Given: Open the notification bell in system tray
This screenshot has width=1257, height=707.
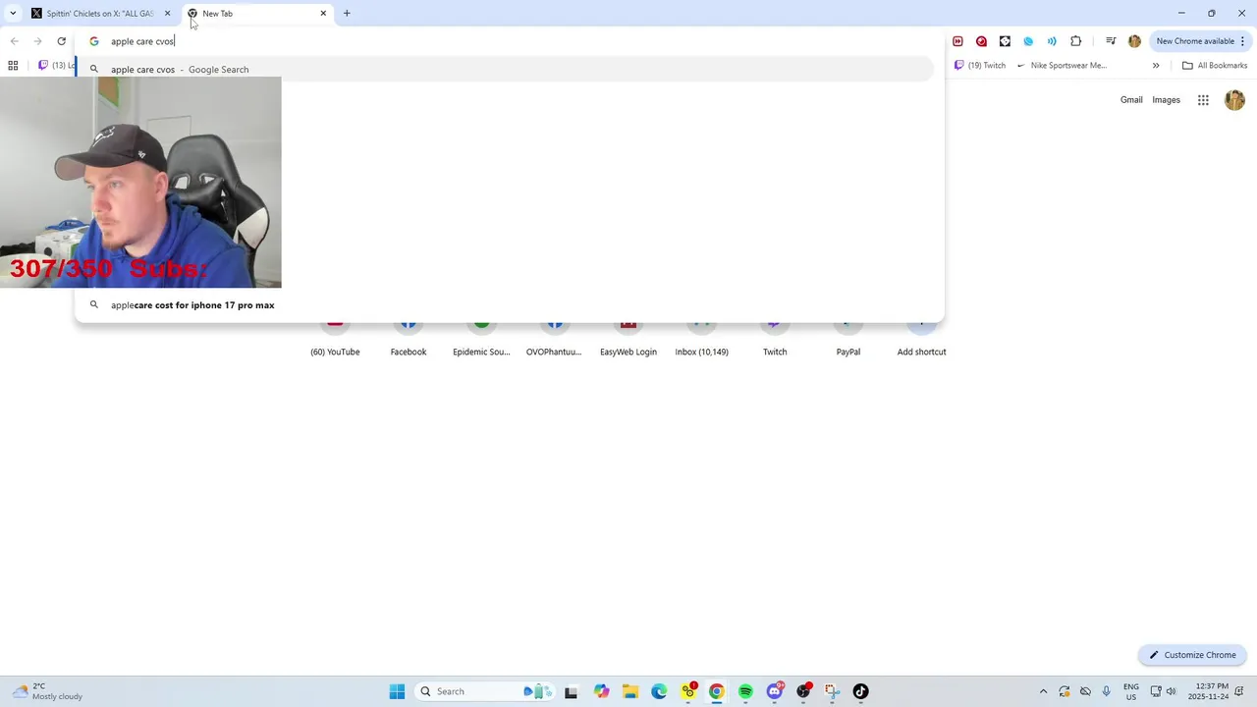Looking at the screenshot, I should click(1241, 691).
